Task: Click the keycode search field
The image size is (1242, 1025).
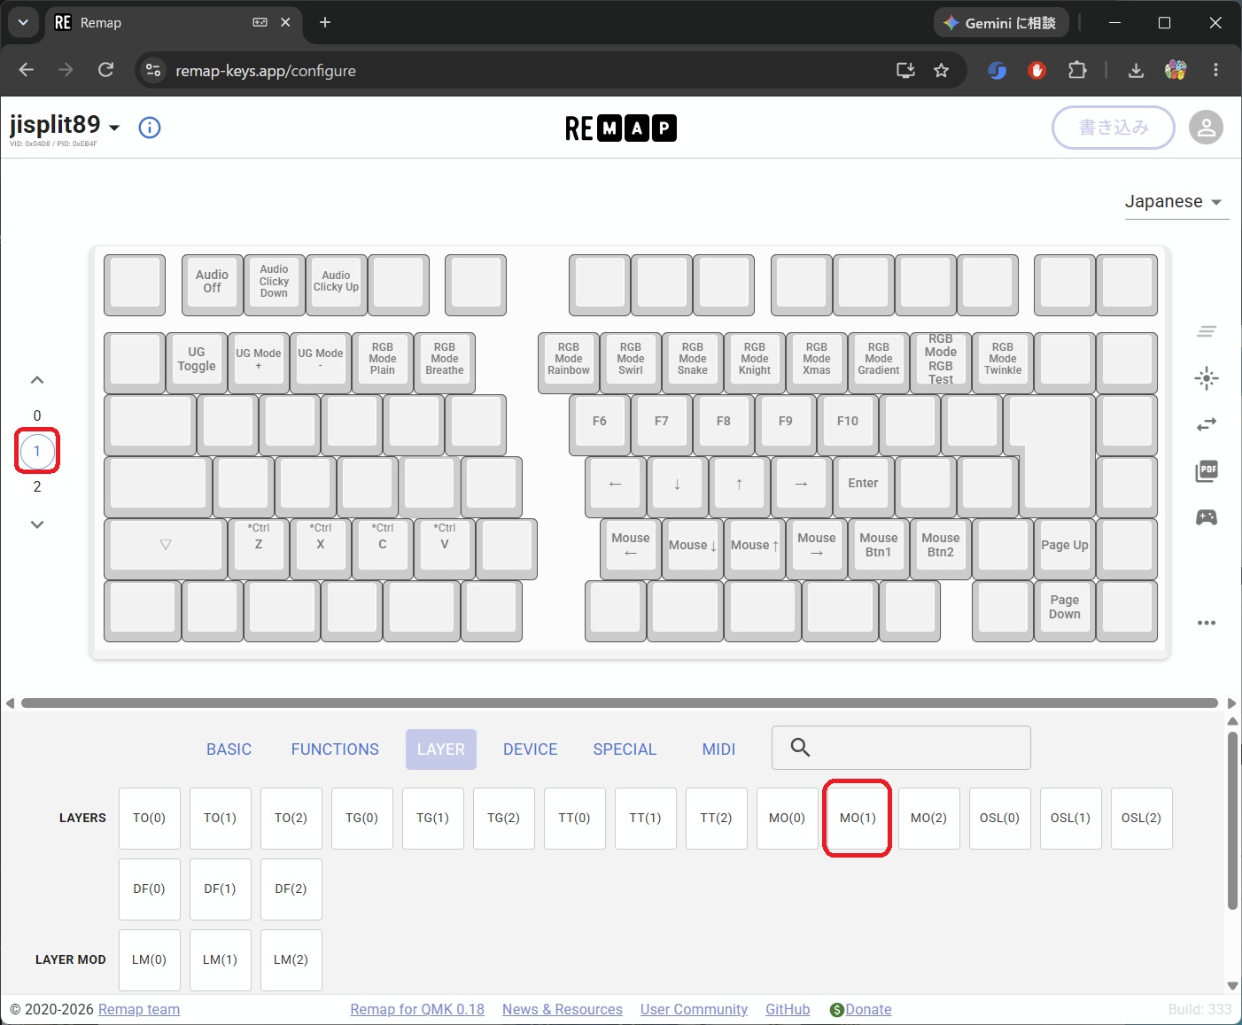Action: click(x=901, y=748)
